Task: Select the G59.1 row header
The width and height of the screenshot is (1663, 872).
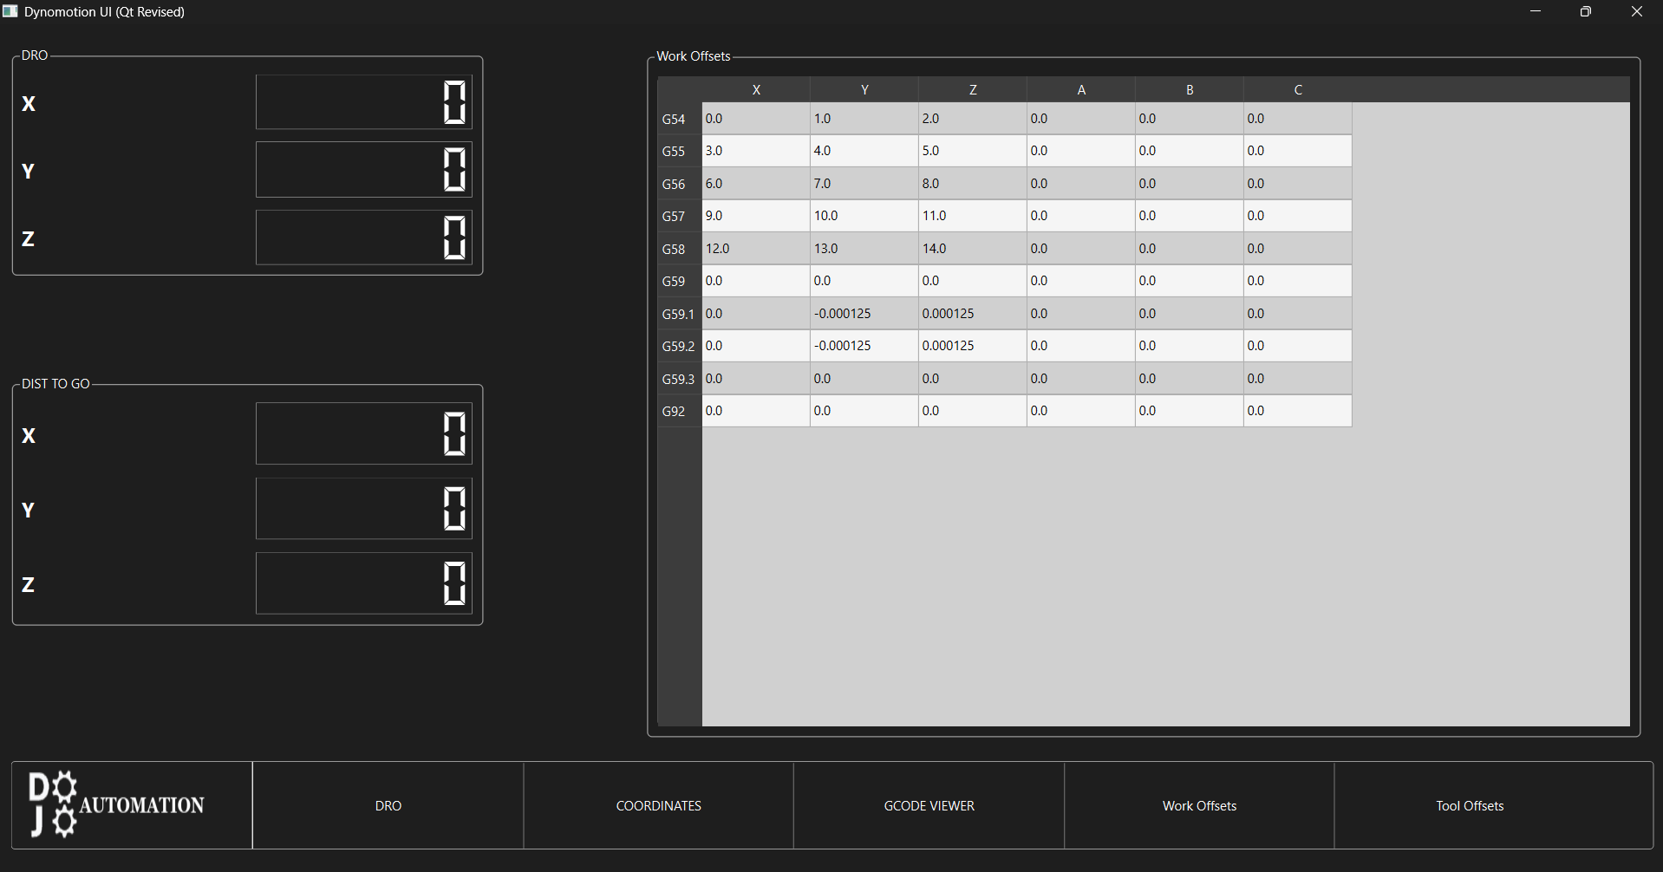Action: click(x=679, y=314)
